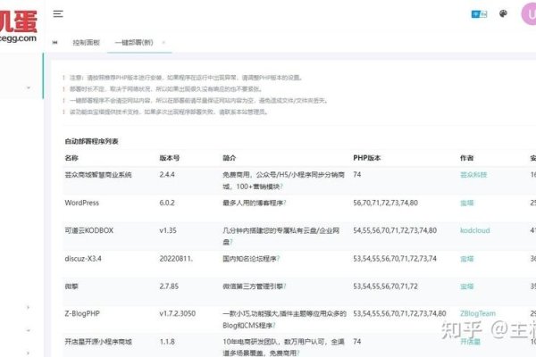Screen dimensions: 536x357
Task: Click the question mark after Blog和CMS程序
Action: click(x=274, y=326)
